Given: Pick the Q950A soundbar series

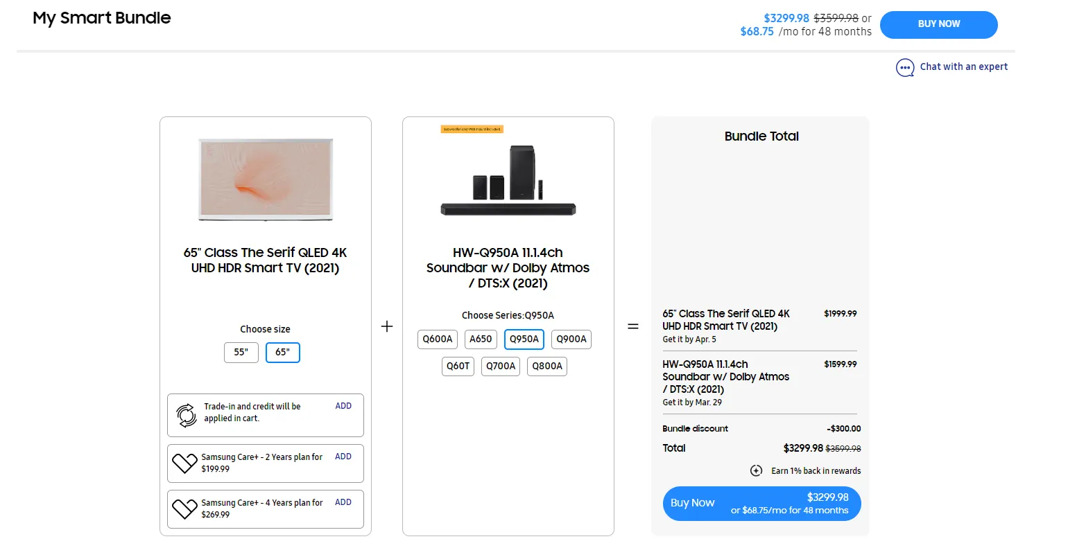Looking at the screenshot, I should 524,339.
